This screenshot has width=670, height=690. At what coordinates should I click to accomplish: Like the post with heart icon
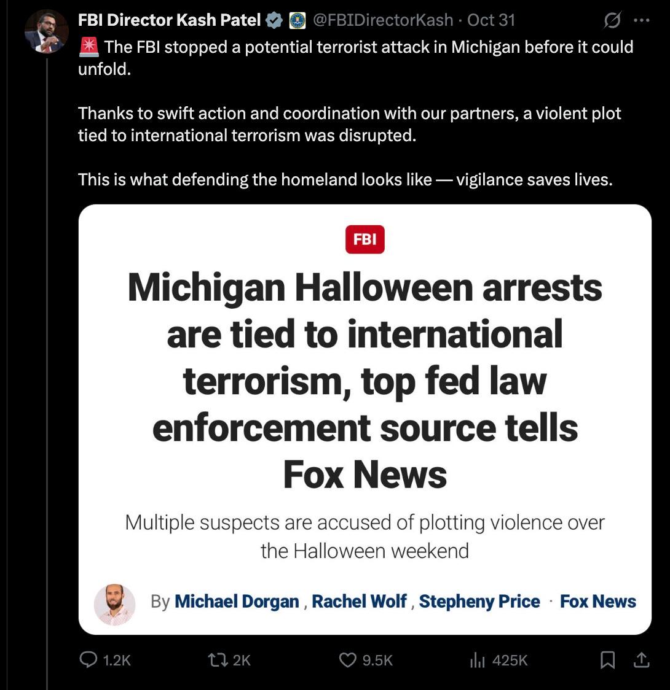point(347,660)
